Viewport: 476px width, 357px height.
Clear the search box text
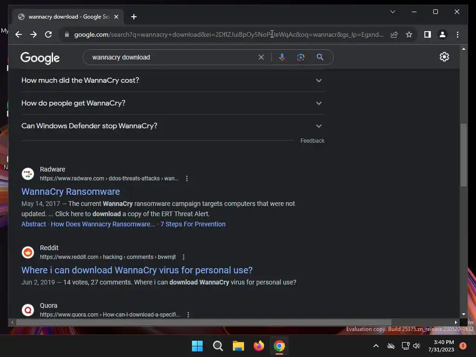(261, 57)
